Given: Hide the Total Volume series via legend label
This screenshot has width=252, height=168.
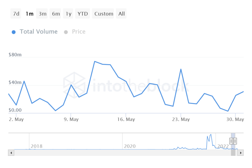Looking at the screenshot, I should [x=39, y=32].
